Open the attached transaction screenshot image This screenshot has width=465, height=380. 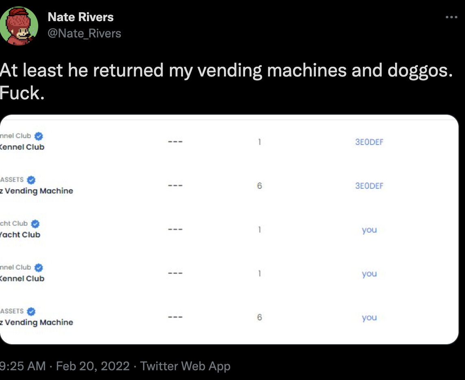tap(229, 229)
